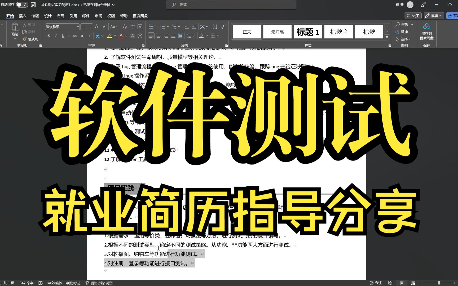Open the Design tab
The image size is (458, 286).
point(48,16)
